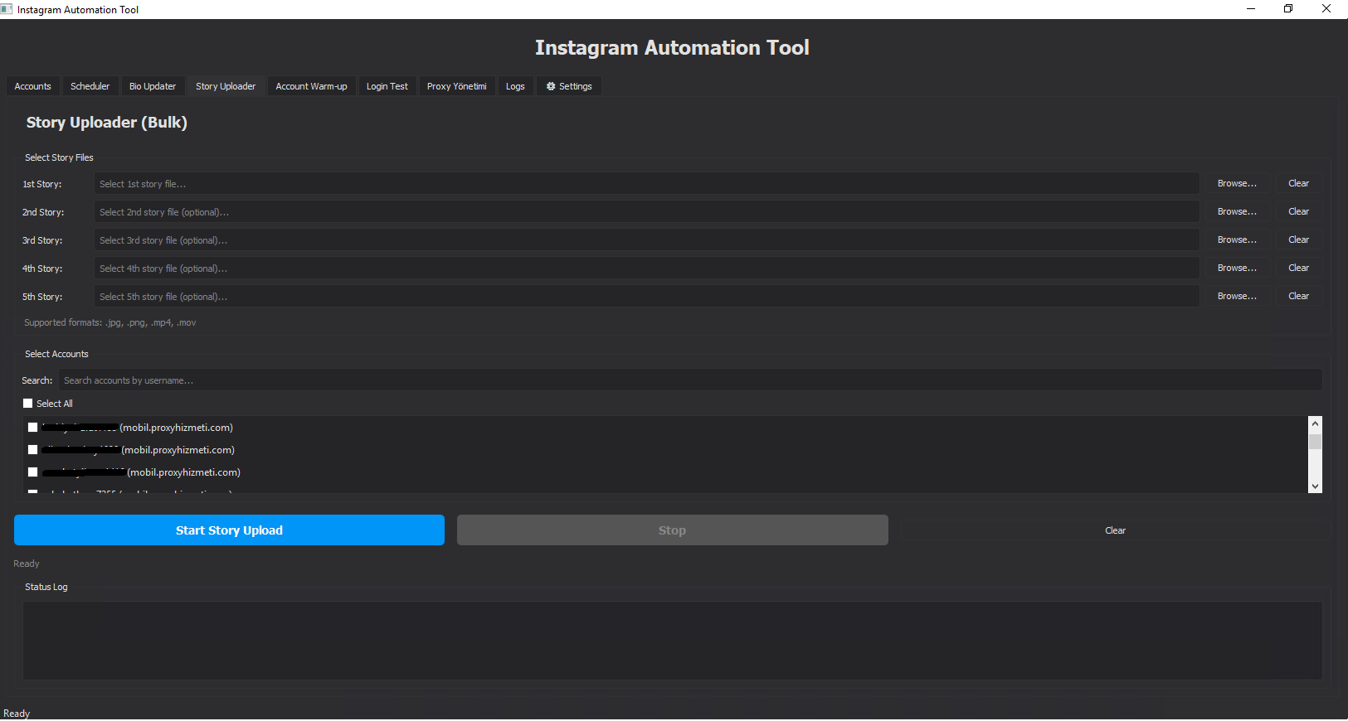This screenshot has height=721, width=1348.
Task: Click the account list scrollbar thumb
Action: coord(1315,440)
